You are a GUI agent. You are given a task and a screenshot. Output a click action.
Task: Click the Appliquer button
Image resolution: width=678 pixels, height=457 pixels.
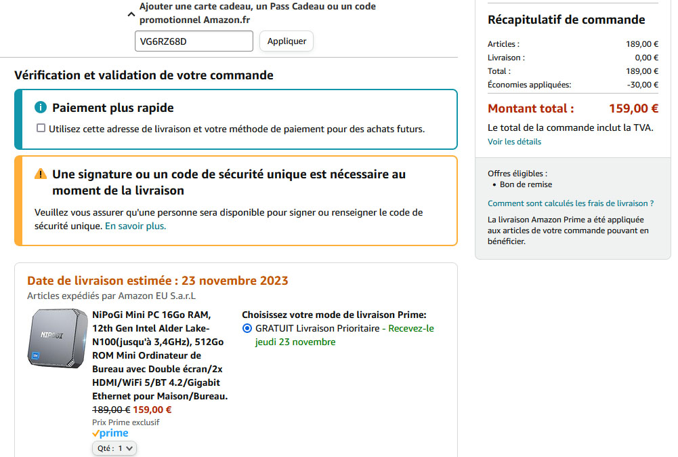tap(287, 41)
